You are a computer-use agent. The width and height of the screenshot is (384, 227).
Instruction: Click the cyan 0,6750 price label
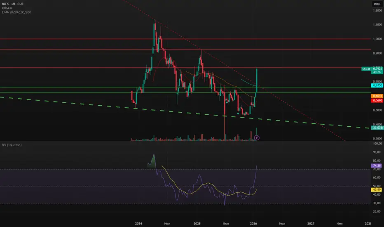click(377, 85)
